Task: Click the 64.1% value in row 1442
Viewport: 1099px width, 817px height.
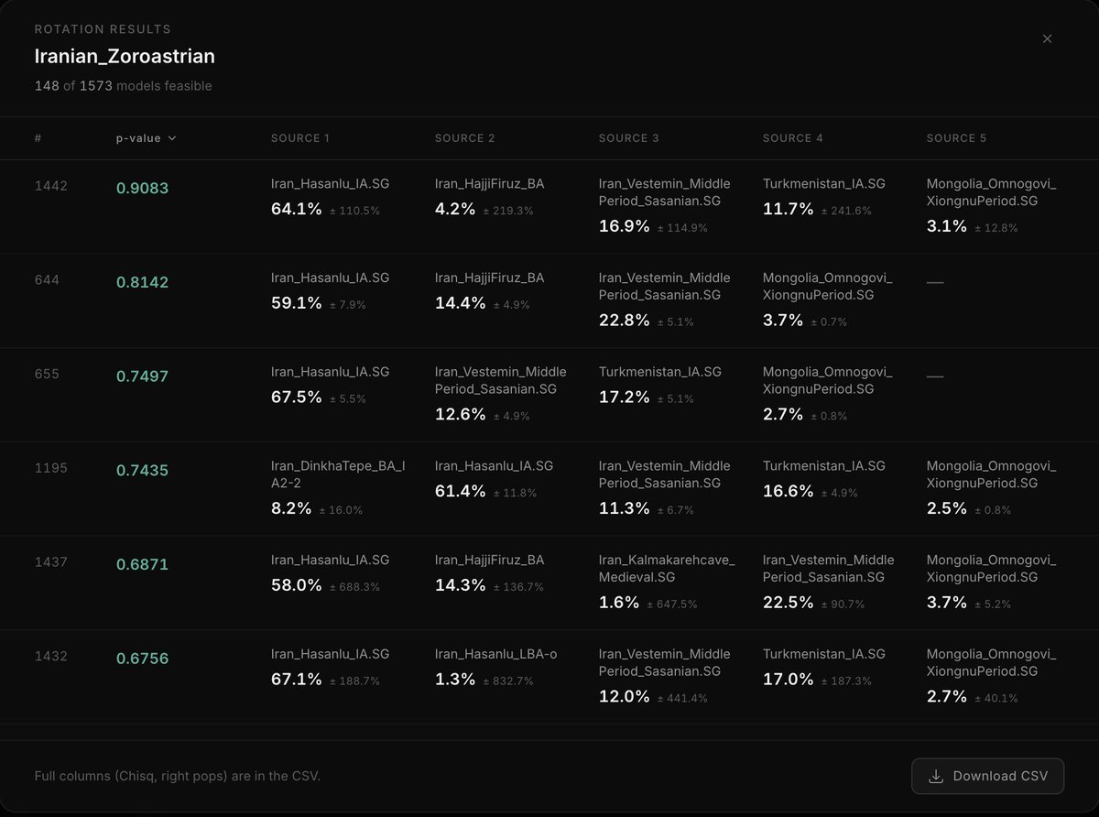Action: coord(297,209)
